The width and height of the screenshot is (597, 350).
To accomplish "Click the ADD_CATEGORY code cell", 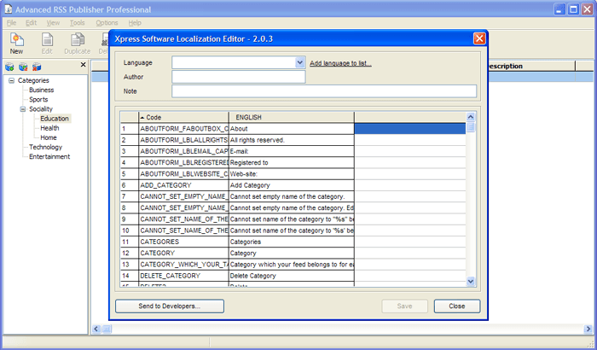I will pos(183,185).
